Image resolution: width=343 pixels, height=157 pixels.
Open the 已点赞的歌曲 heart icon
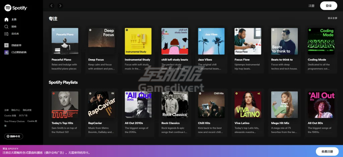pos(6,52)
